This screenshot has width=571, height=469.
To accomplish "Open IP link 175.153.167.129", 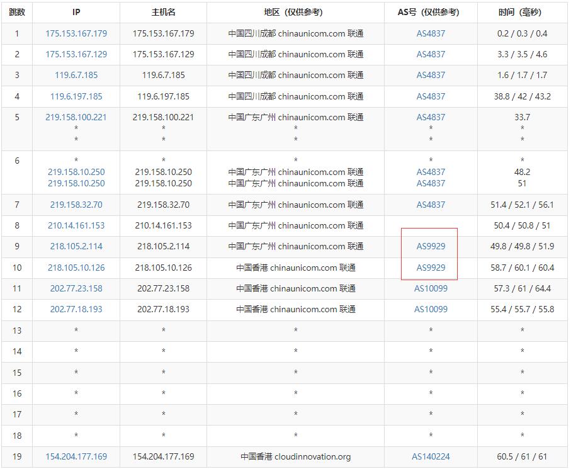I will [x=76, y=54].
